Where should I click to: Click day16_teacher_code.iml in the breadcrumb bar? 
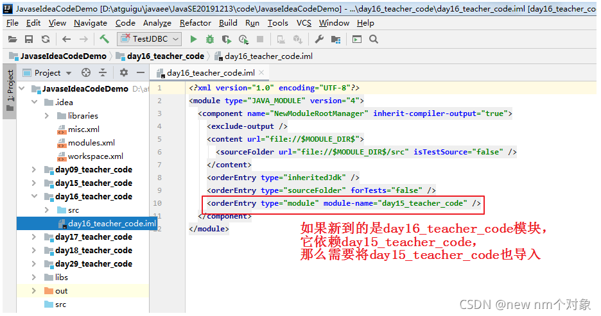264,56
